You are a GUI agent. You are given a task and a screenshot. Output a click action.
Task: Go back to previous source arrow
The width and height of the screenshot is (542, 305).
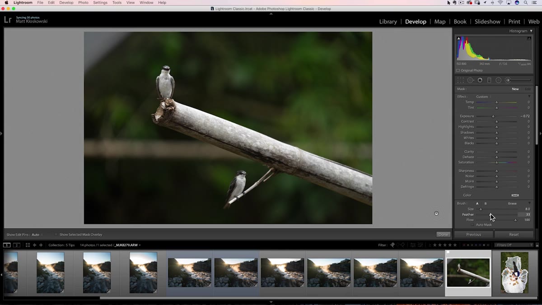click(x=35, y=245)
